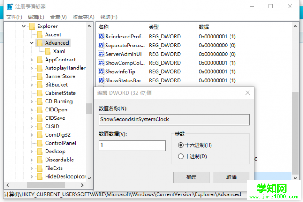Click the SeparateProce... DWORD icon
This screenshot has height=202, width=303.
[x=101, y=46]
